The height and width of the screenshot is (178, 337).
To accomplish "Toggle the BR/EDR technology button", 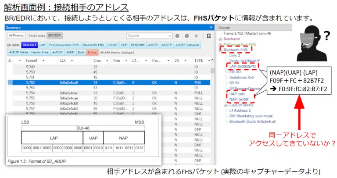I will point(55,36).
